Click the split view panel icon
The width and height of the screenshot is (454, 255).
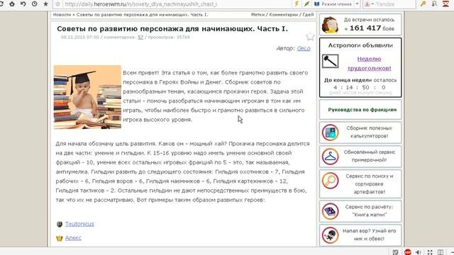pyautogui.click(x=441, y=252)
